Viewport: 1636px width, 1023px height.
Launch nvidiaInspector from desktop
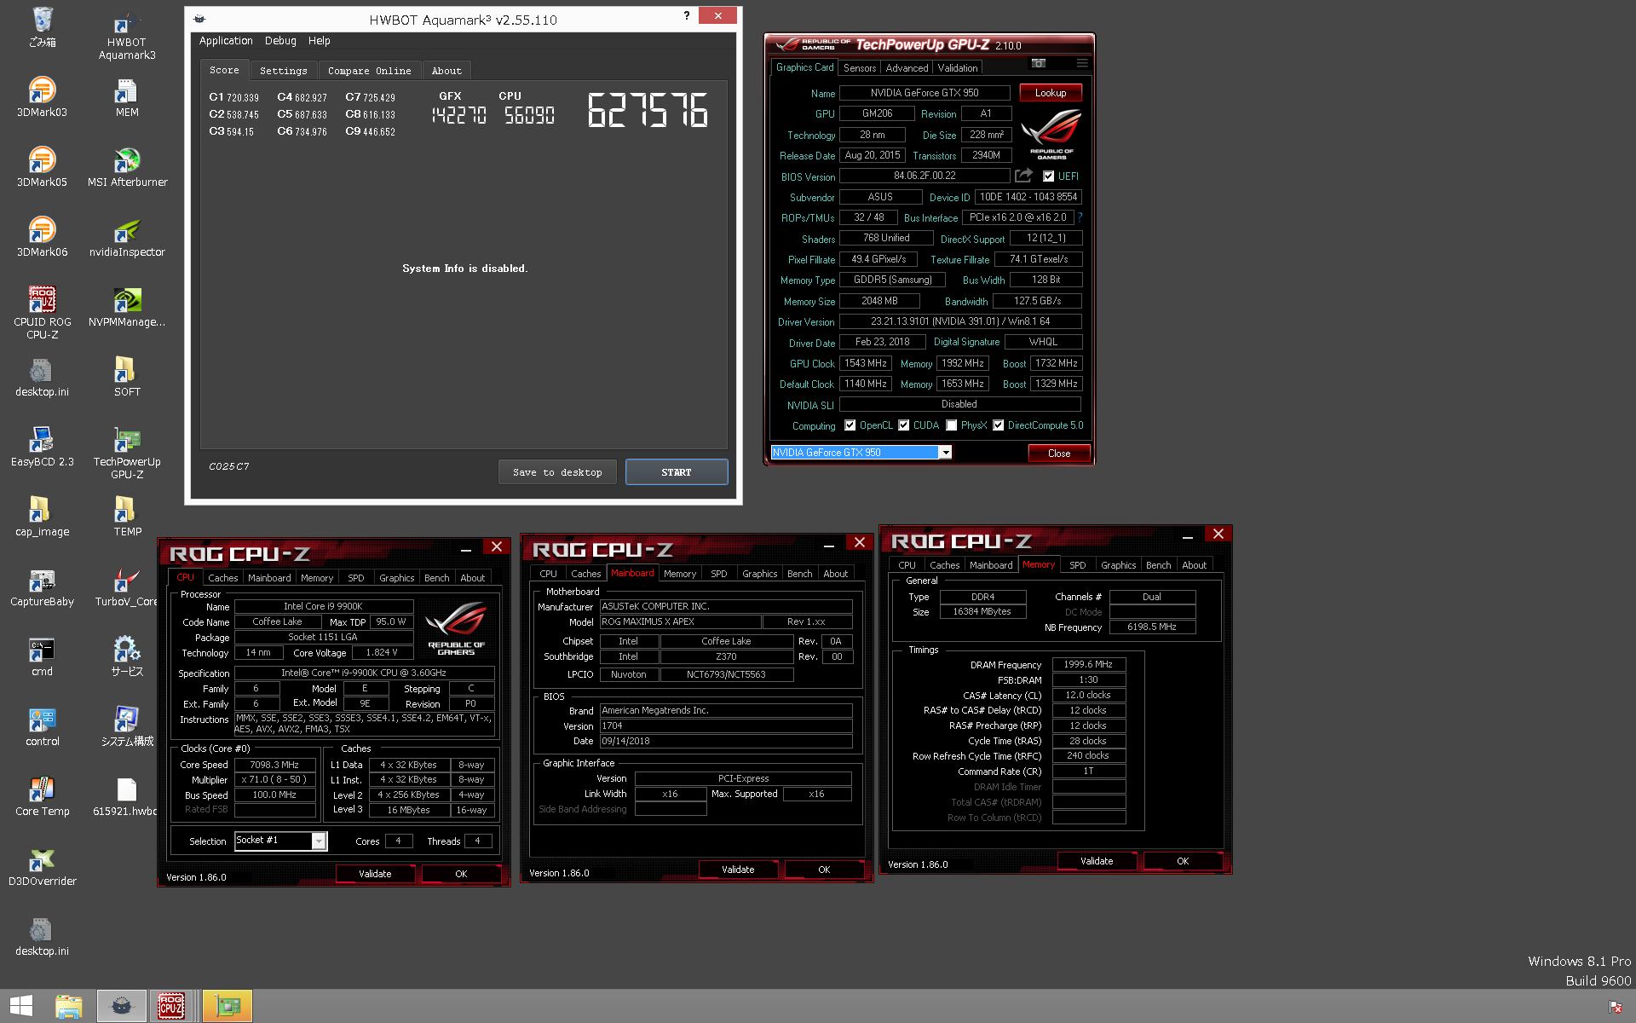click(127, 236)
